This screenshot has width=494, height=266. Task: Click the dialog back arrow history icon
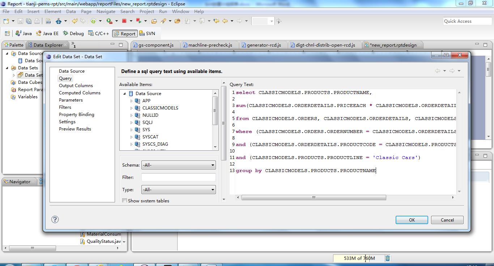point(438,71)
